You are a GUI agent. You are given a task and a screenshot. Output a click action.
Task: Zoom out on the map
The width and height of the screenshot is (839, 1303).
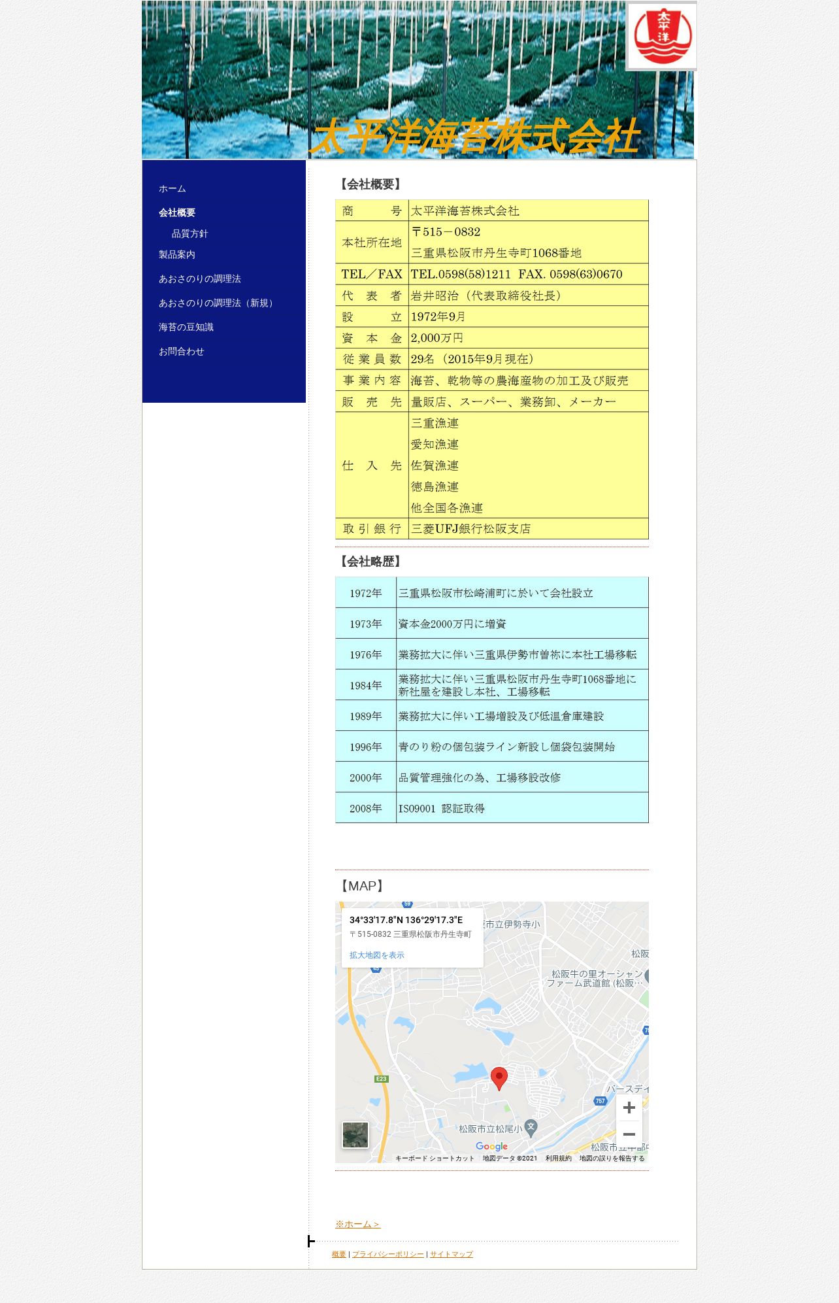(629, 1134)
